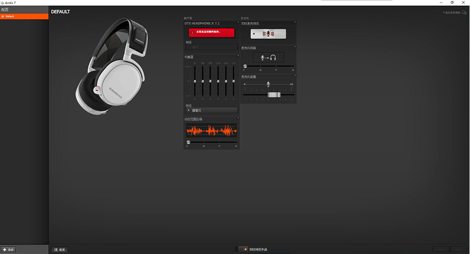Screen dimensions: 470x254
Task: Adjust the 1.4K equalizer band slider
Action: (218, 81)
